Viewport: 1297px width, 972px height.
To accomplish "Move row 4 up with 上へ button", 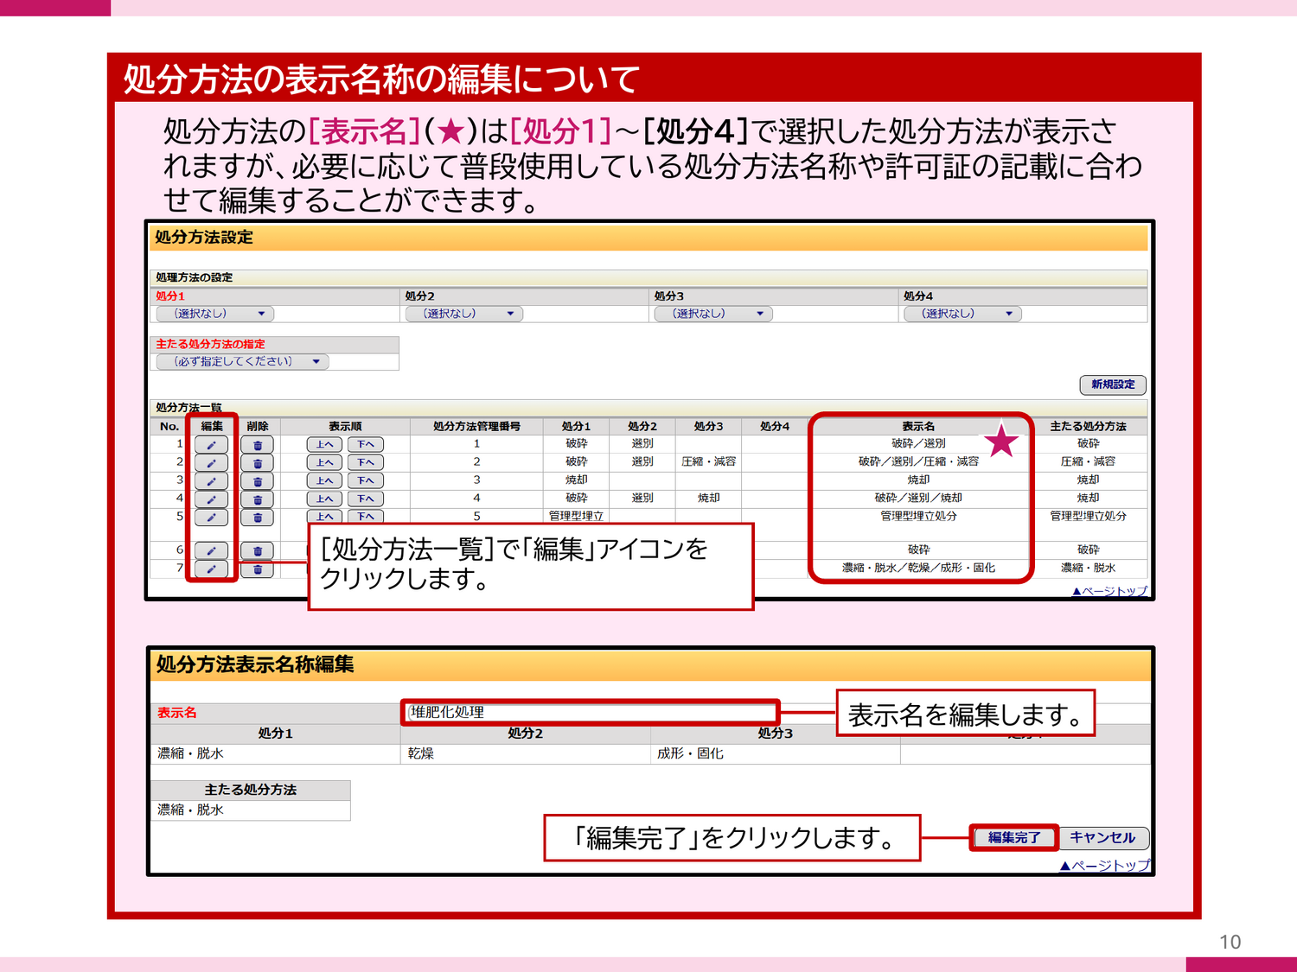I will [x=324, y=499].
